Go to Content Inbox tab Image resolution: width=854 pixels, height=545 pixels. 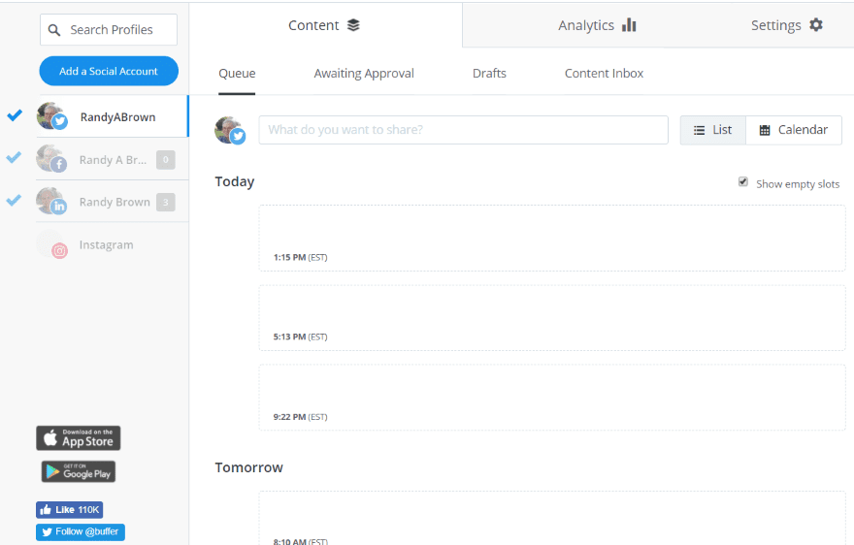pyautogui.click(x=604, y=74)
